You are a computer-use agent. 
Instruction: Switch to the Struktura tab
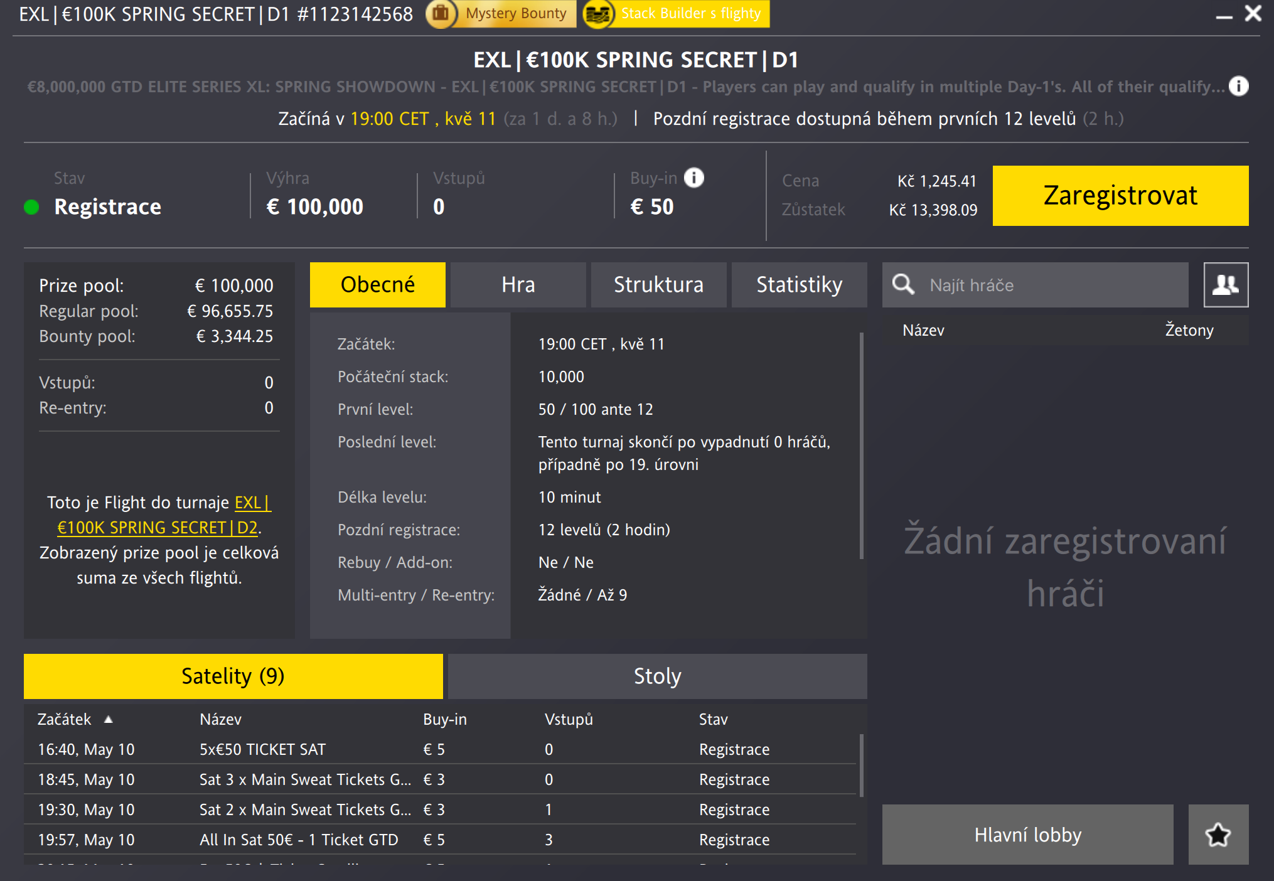click(x=658, y=285)
